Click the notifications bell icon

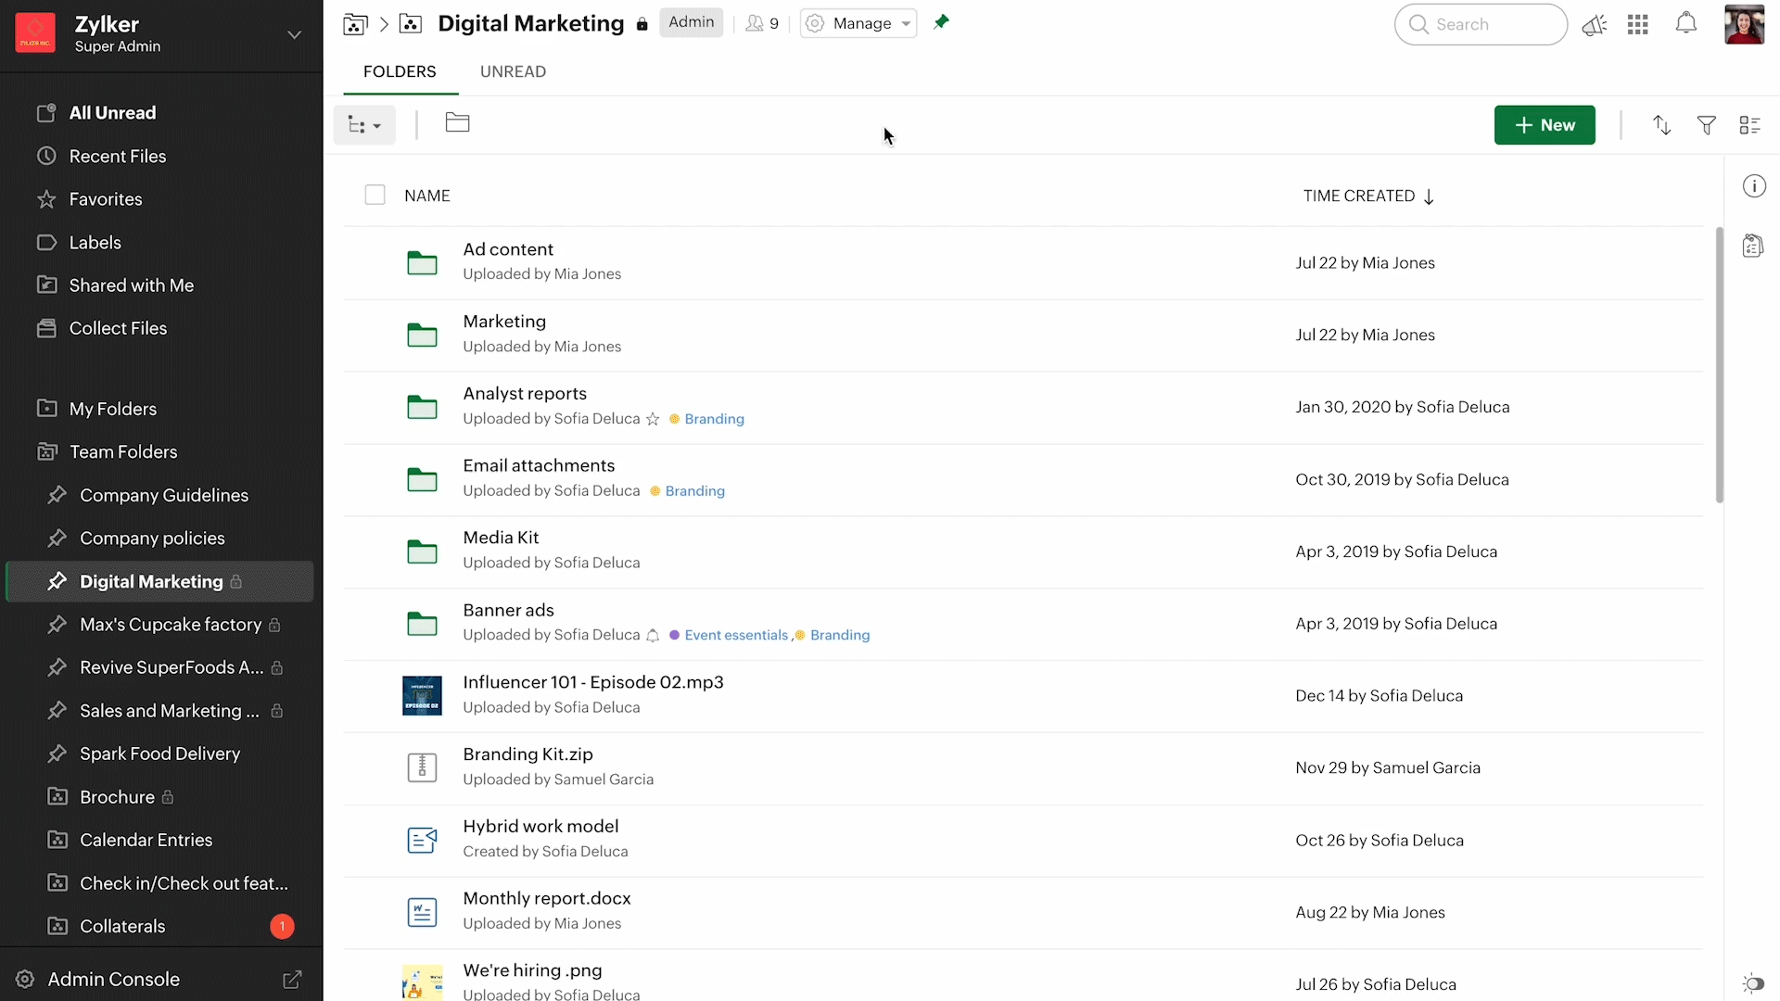pyautogui.click(x=1685, y=24)
